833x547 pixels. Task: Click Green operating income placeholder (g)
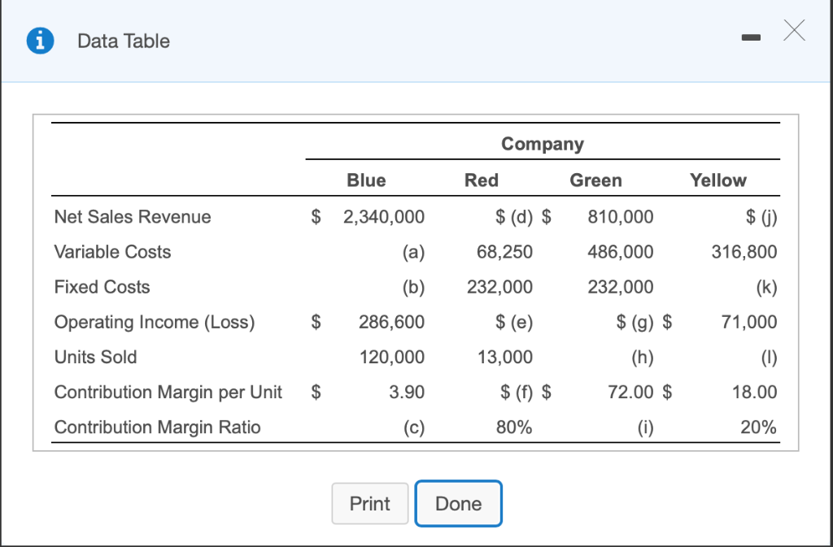tap(635, 322)
